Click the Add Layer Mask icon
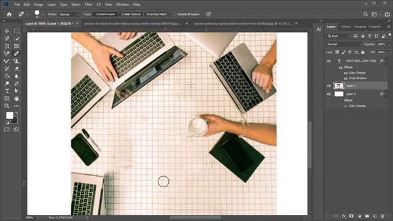 tap(351, 216)
